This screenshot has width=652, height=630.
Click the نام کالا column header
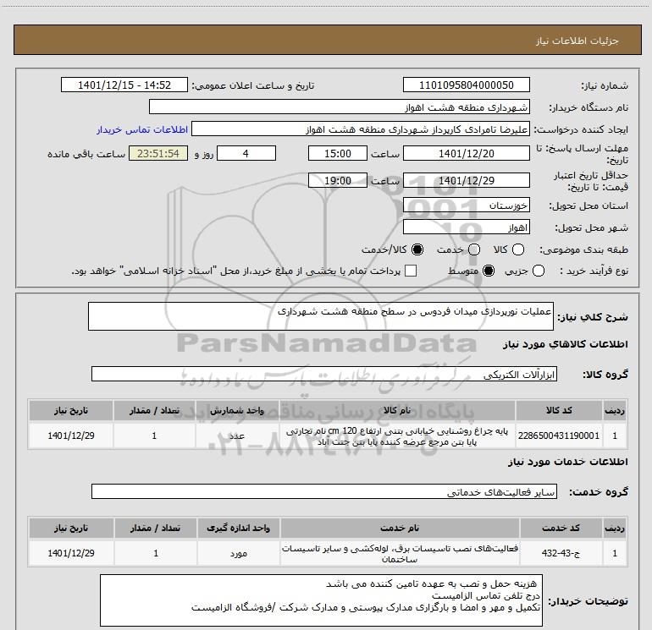pos(397,410)
